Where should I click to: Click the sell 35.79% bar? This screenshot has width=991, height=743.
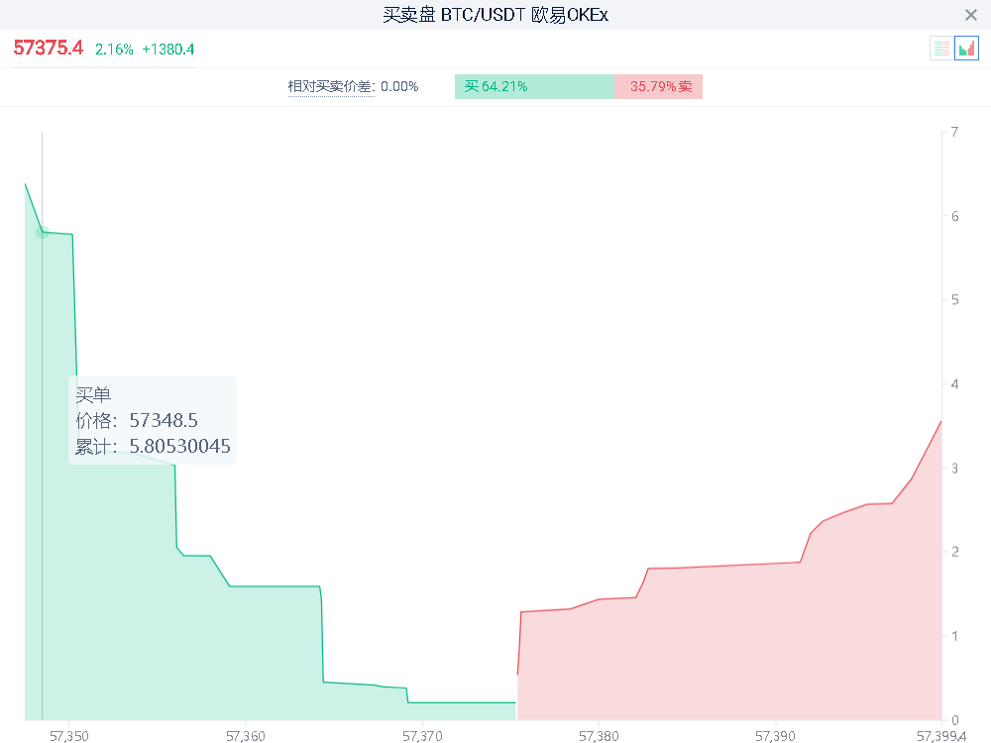point(658,86)
